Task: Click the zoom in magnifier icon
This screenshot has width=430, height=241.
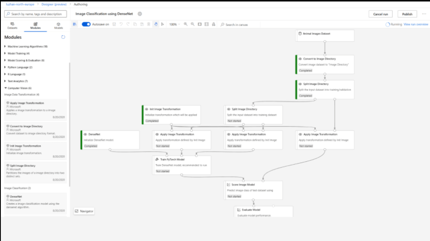Action: (186, 24)
